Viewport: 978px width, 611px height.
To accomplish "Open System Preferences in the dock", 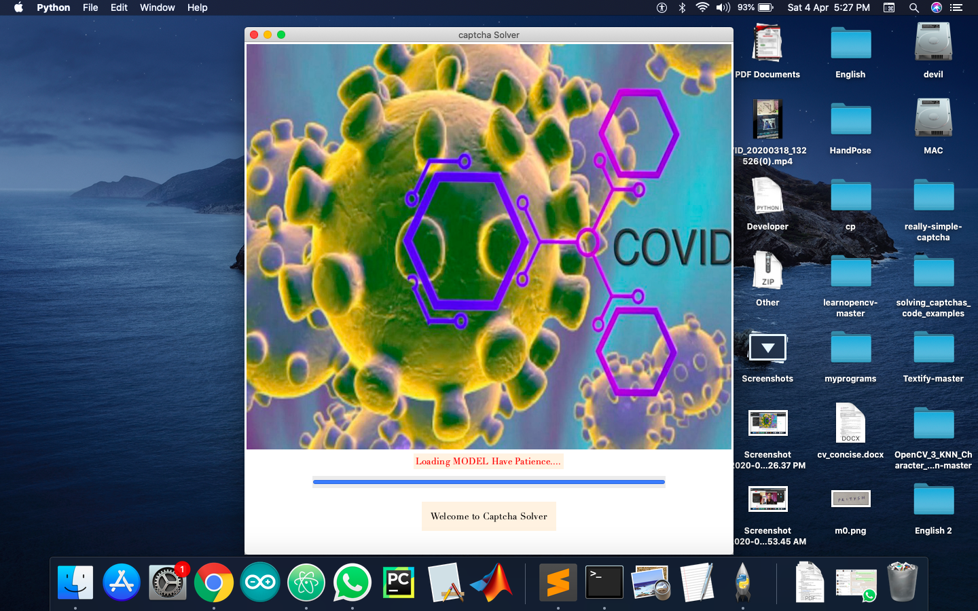I will [x=168, y=582].
